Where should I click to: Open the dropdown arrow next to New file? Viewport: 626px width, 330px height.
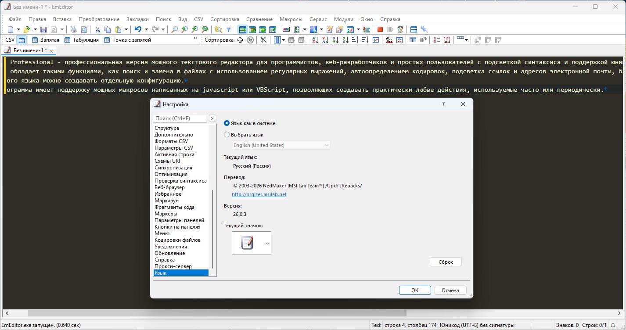coord(18,29)
